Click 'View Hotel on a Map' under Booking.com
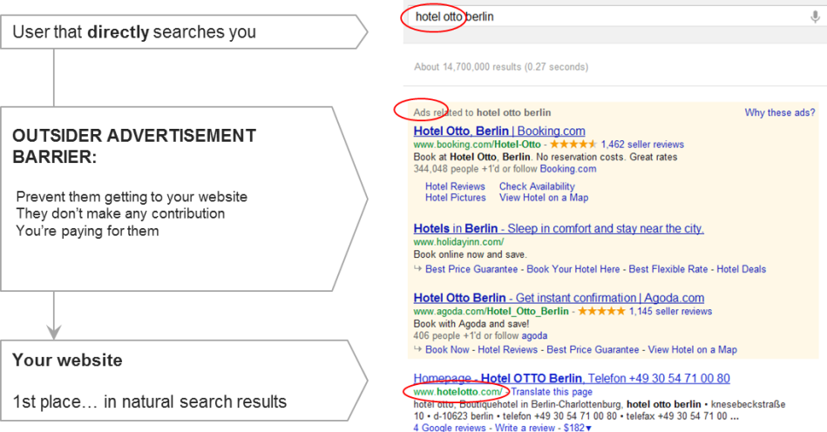The height and width of the screenshot is (432, 827). (544, 198)
